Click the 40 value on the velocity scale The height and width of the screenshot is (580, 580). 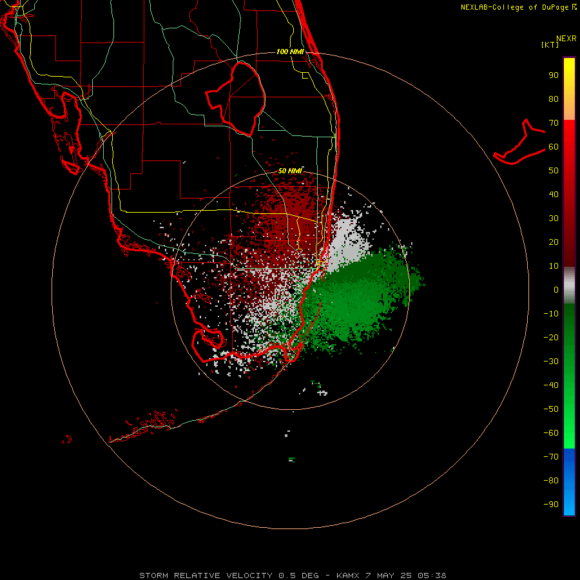pyautogui.click(x=554, y=194)
